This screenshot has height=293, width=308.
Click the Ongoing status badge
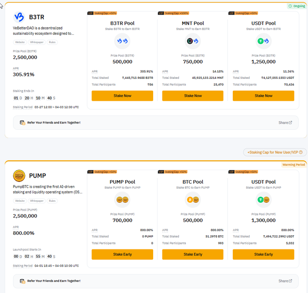point(296,6)
